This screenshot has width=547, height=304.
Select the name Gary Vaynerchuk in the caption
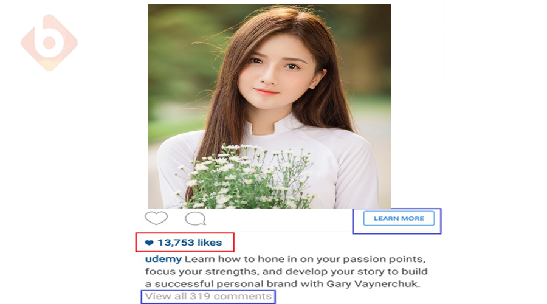point(373,284)
